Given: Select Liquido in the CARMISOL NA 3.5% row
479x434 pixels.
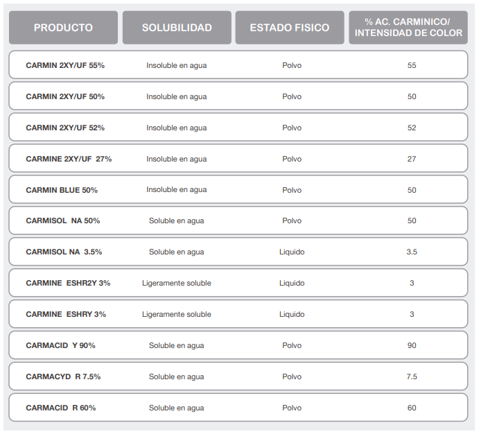Looking at the screenshot, I should pyautogui.click(x=292, y=252).
